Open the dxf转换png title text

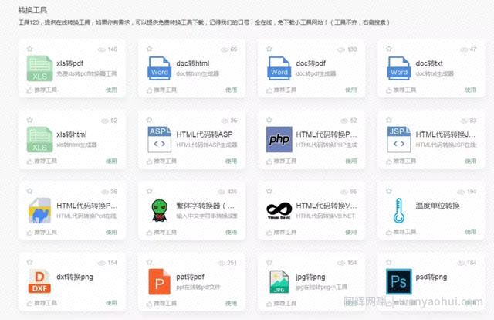click(x=75, y=277)
